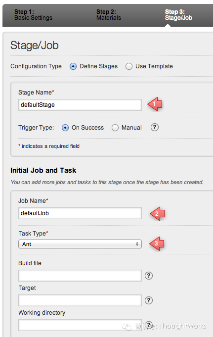
Task: Click help icon beside Target field
Action: pyautogui.click(x=149, y=300)
